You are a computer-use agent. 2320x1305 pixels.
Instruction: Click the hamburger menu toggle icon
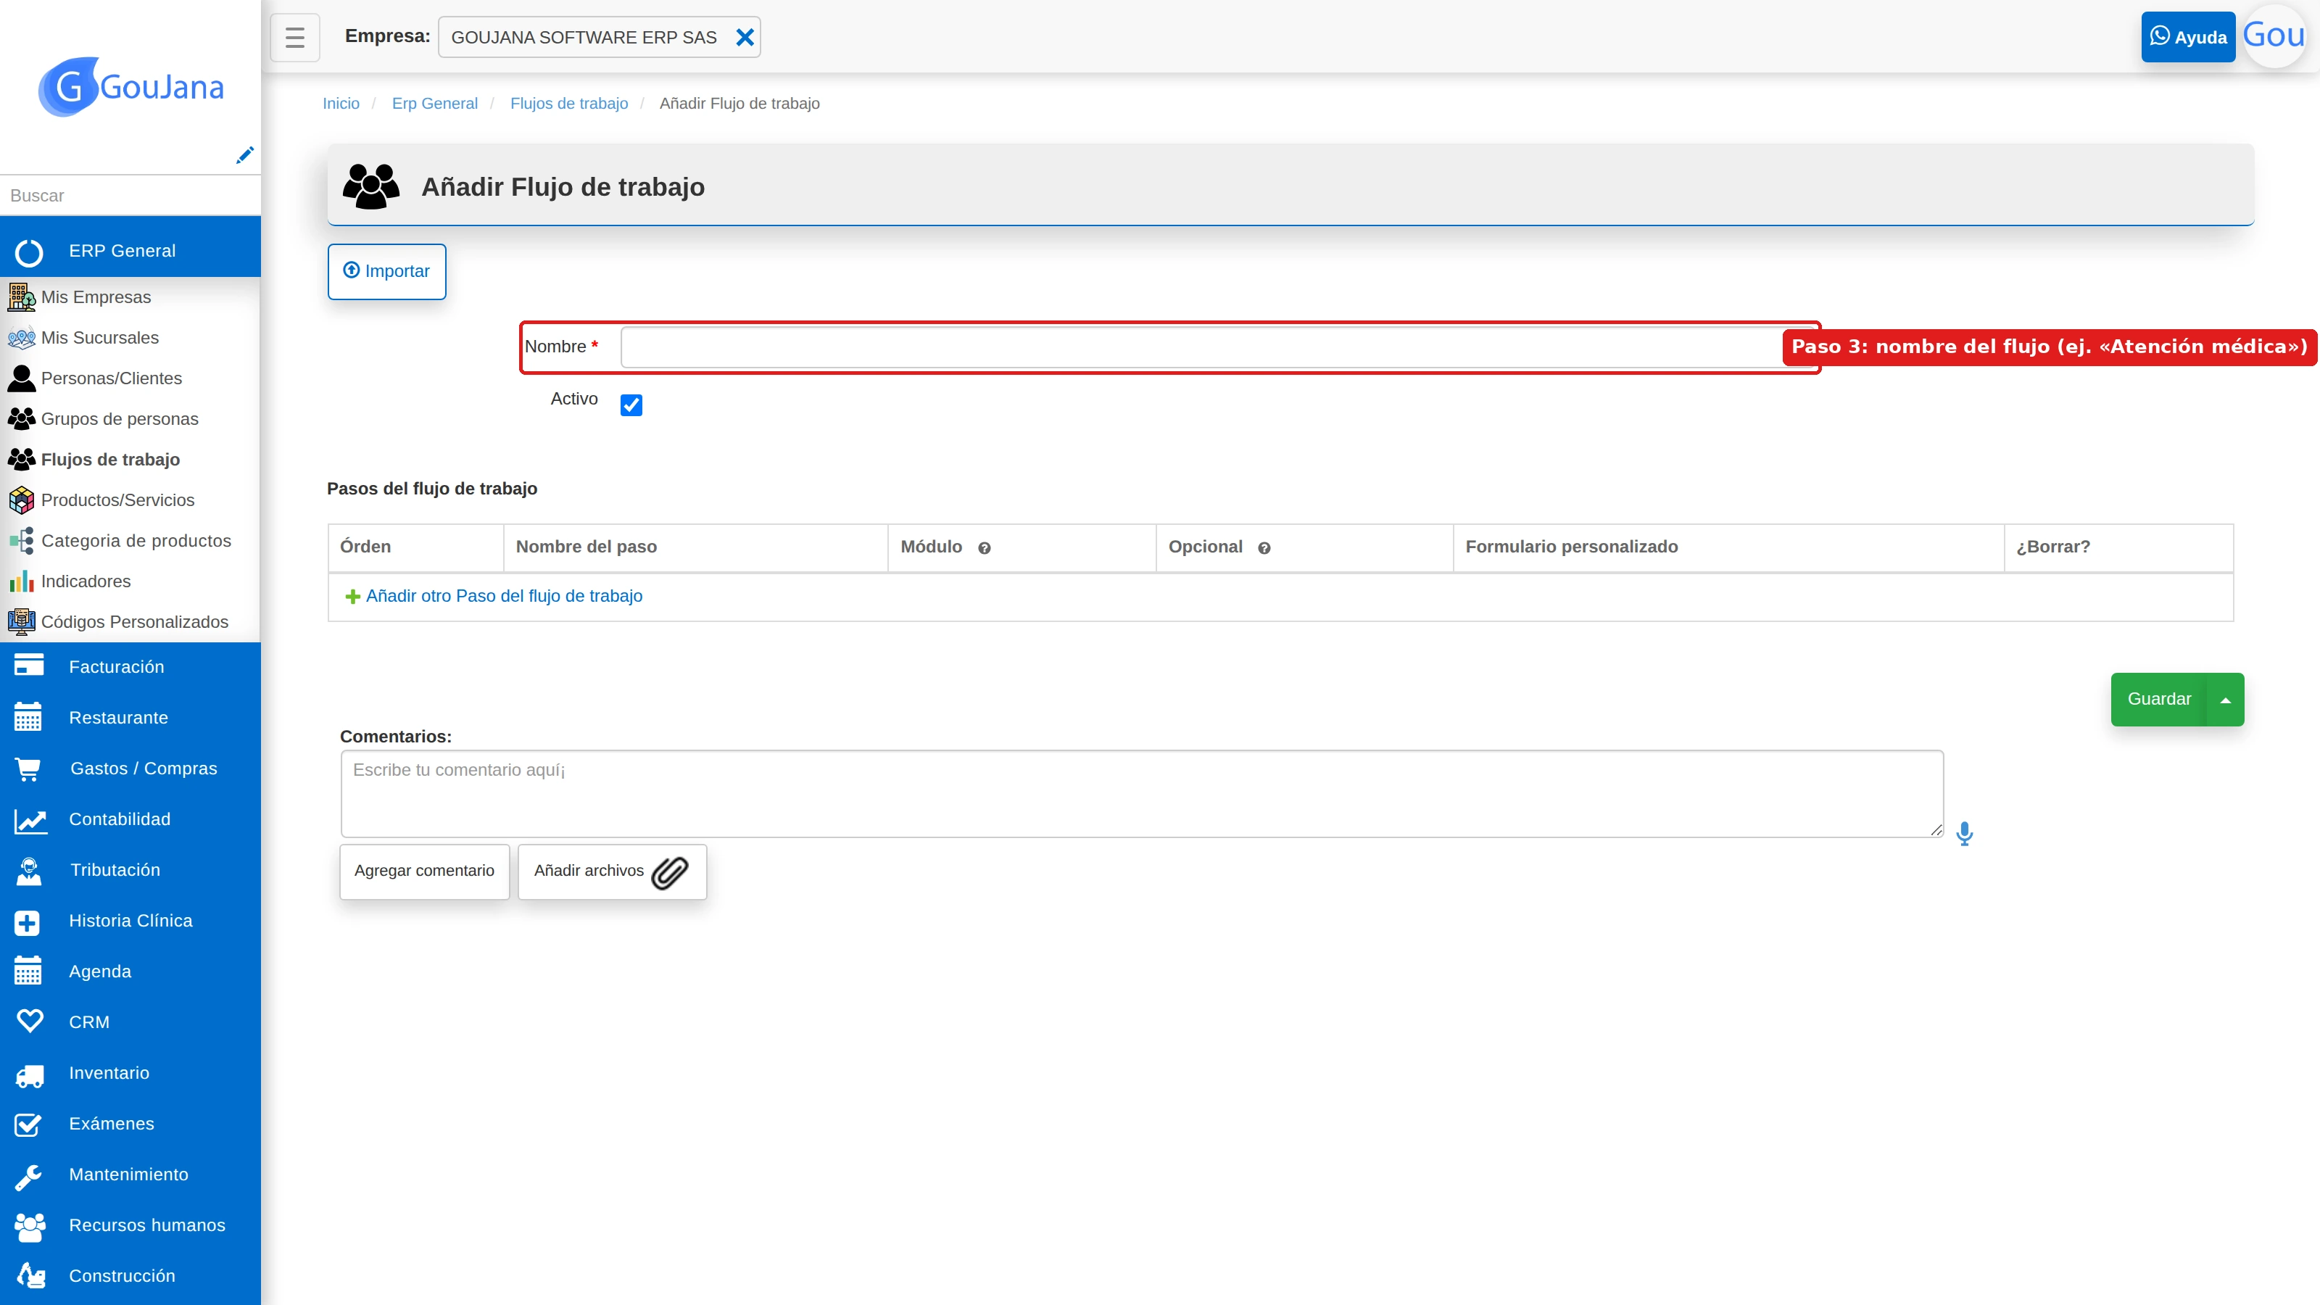[x=294, y=37]
